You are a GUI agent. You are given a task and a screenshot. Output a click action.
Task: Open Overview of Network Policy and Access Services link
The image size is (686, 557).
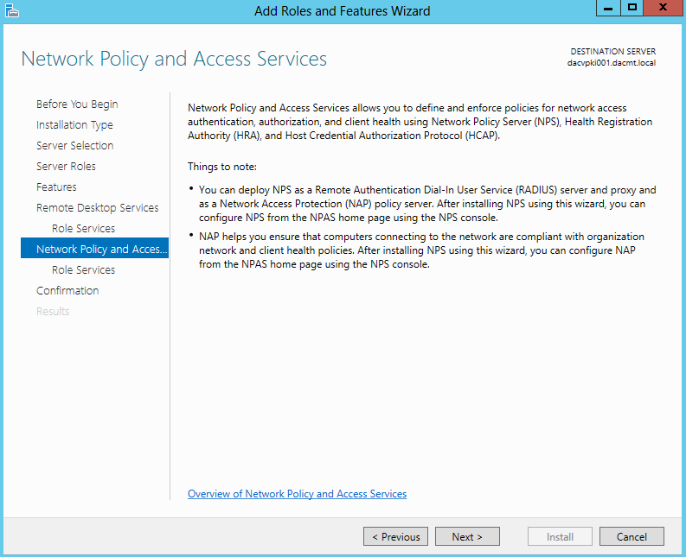[x=297, y=494]
